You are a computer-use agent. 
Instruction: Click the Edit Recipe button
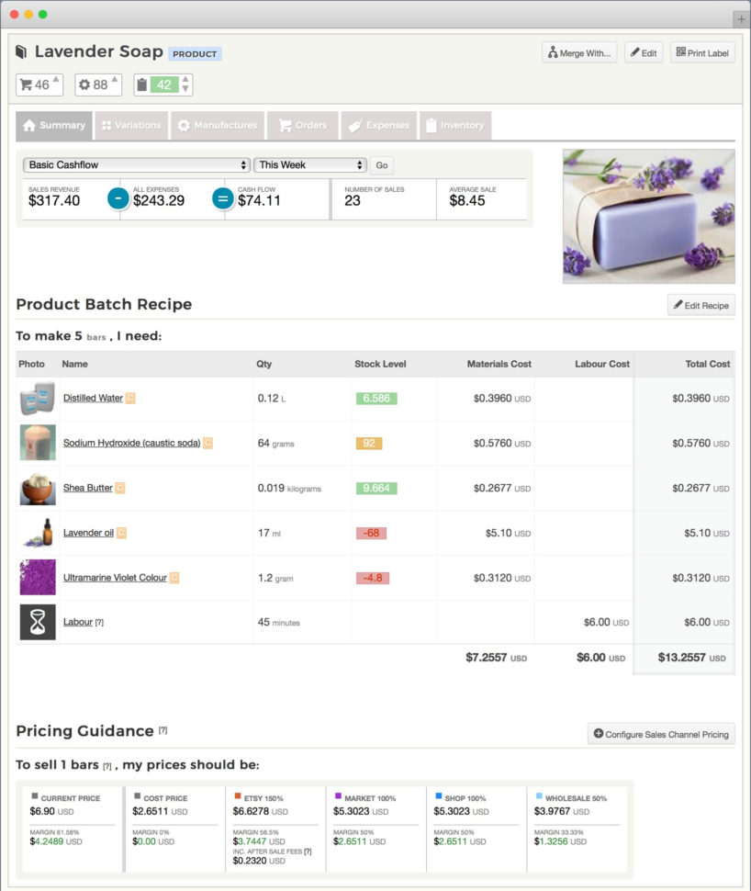(x=701, y=304)
